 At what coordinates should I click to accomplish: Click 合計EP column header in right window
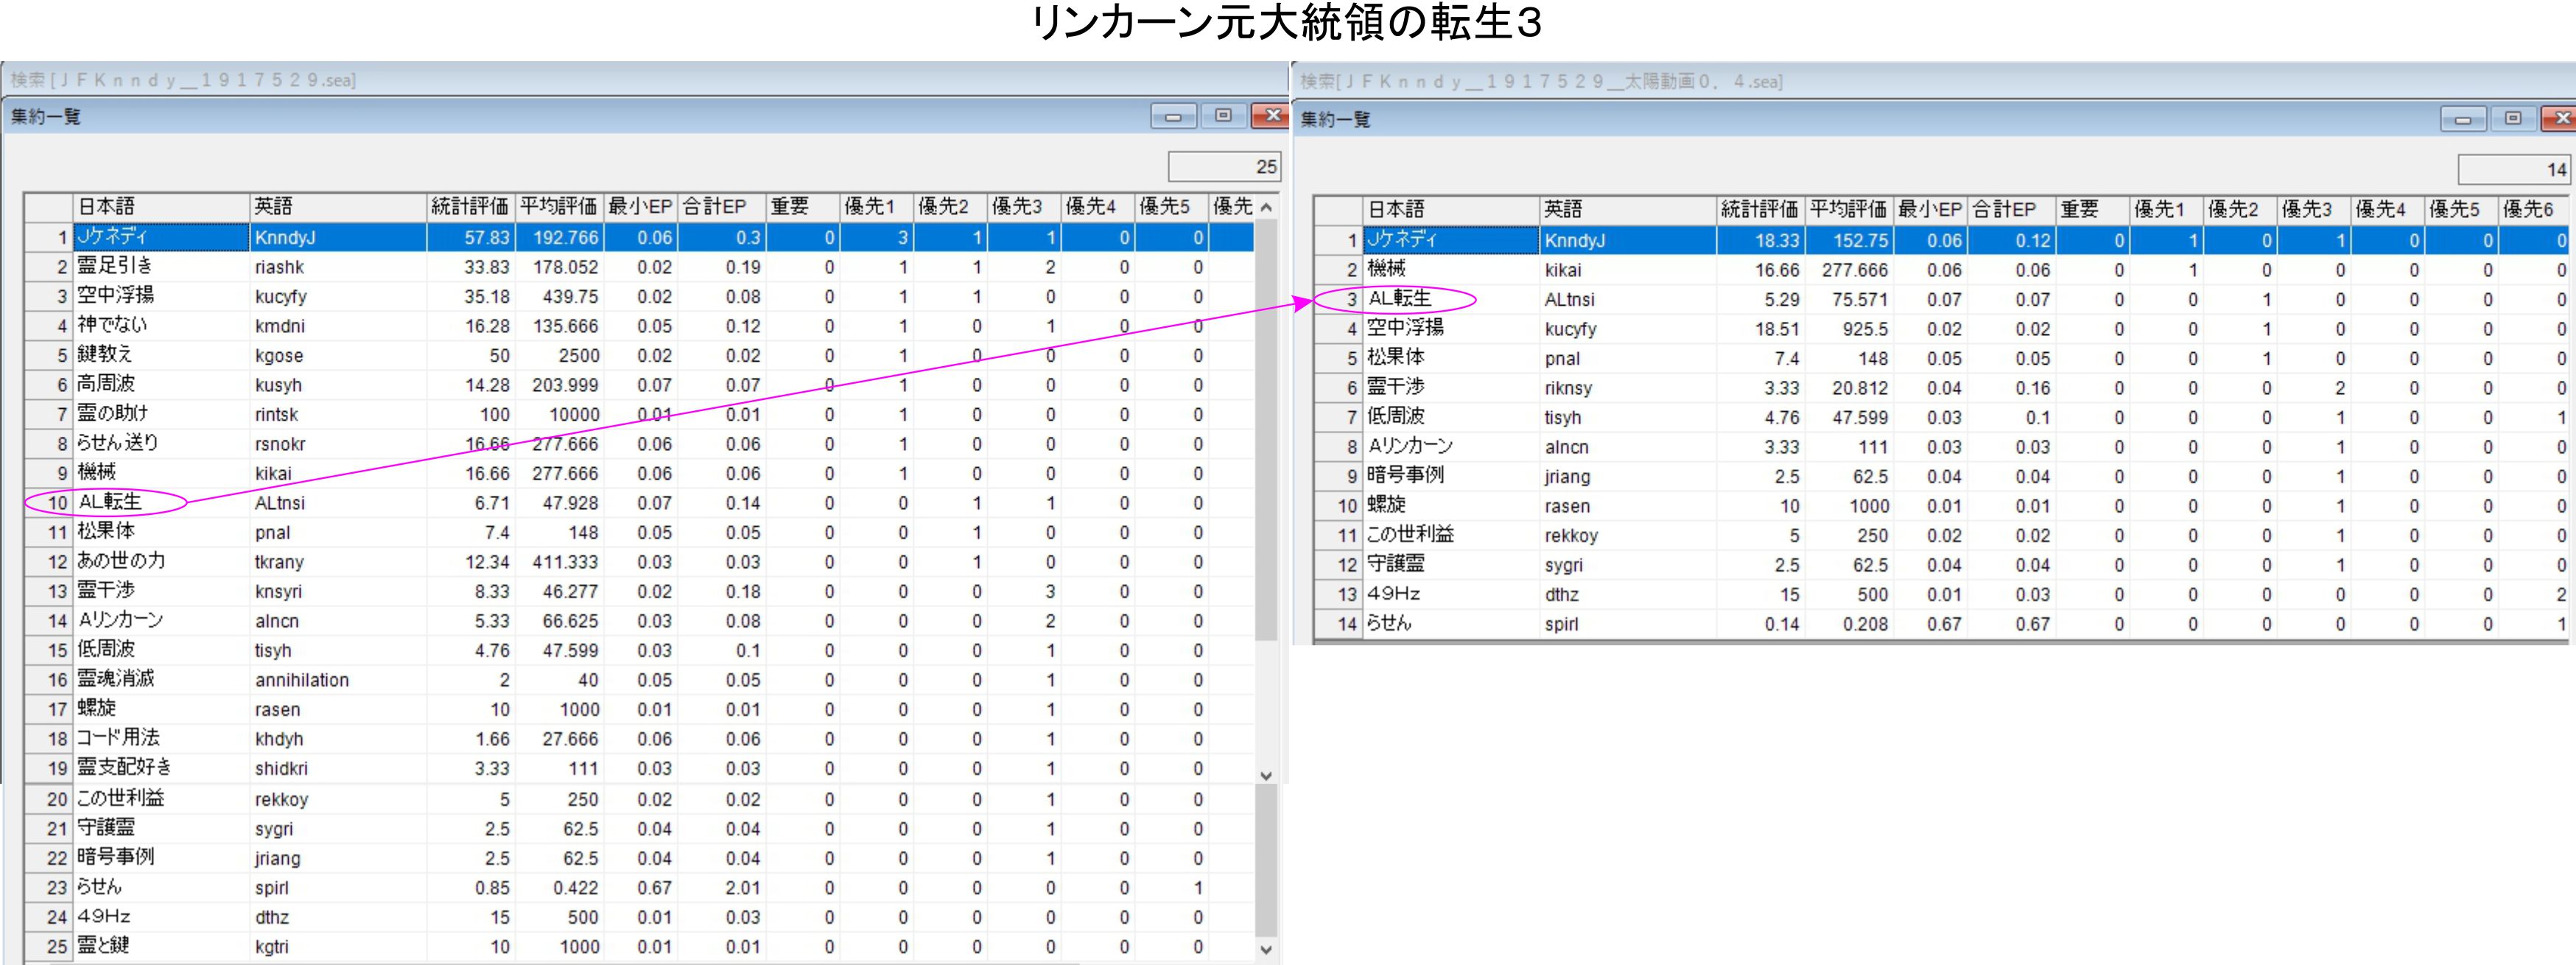point(2010,210)
